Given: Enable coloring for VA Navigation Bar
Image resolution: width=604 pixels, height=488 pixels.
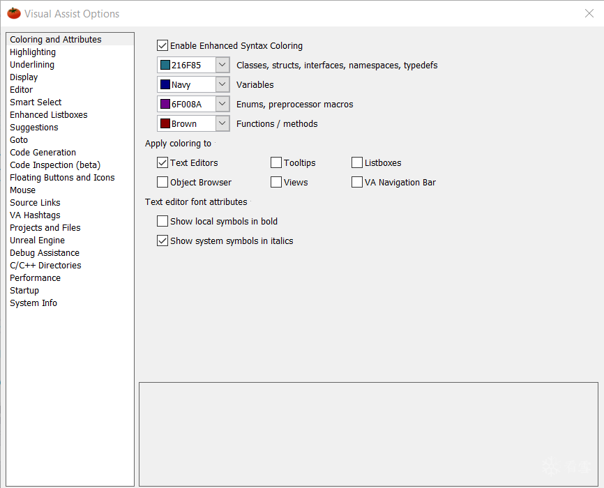Looking at the screenshot, I should point(357,182).
